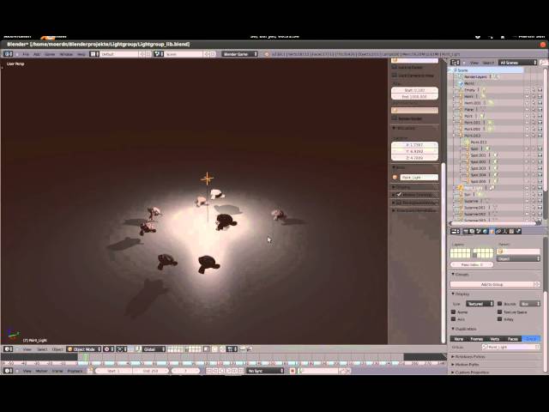The width and height of the screenshot is (549, 412).
Task: Click the outliner search filter icon
Action: pyautogui.click(x=543, y=63)
